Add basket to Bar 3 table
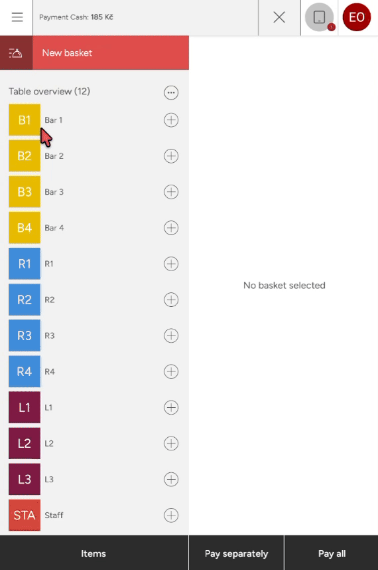The width and height of the screenshot is (378, 570). pos(171,192)
